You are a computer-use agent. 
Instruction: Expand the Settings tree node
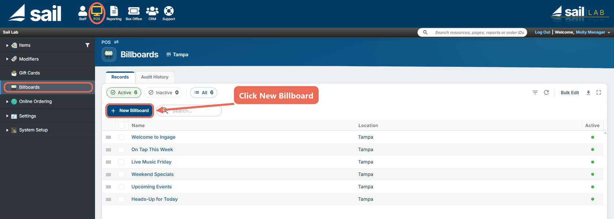pos(7,116)
